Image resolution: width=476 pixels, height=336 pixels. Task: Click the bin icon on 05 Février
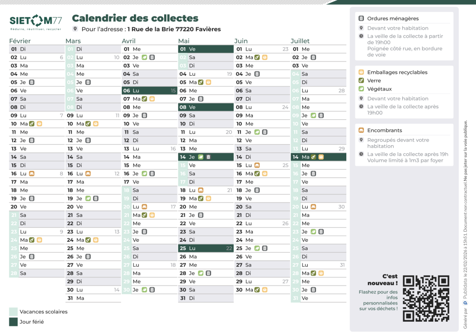coord(32,82)
